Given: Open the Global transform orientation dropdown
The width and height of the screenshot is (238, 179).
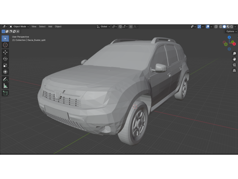Looking at the screenshot, I should coord(103,27).
